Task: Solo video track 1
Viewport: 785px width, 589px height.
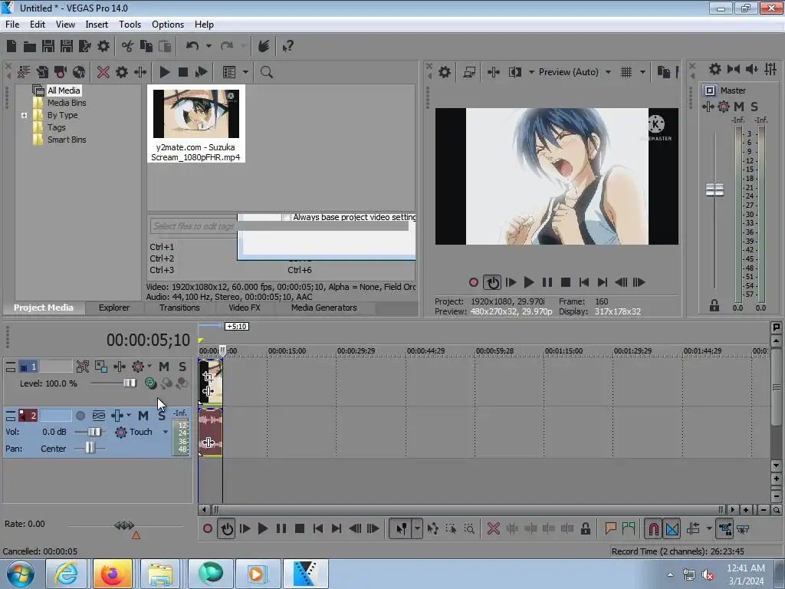Action: [x=182, y=367]
